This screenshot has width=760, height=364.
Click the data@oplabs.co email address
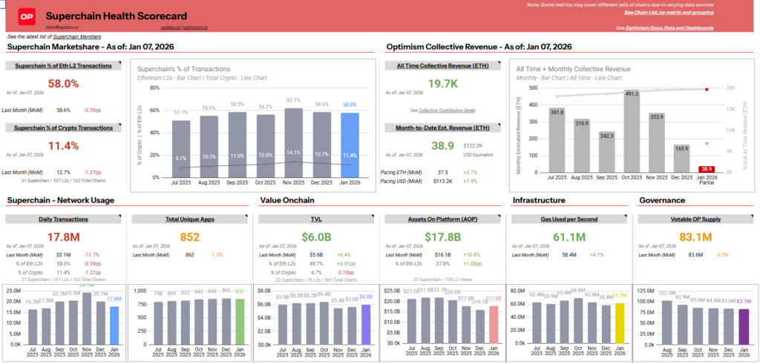pyautogui.click(x=62, y=27)
